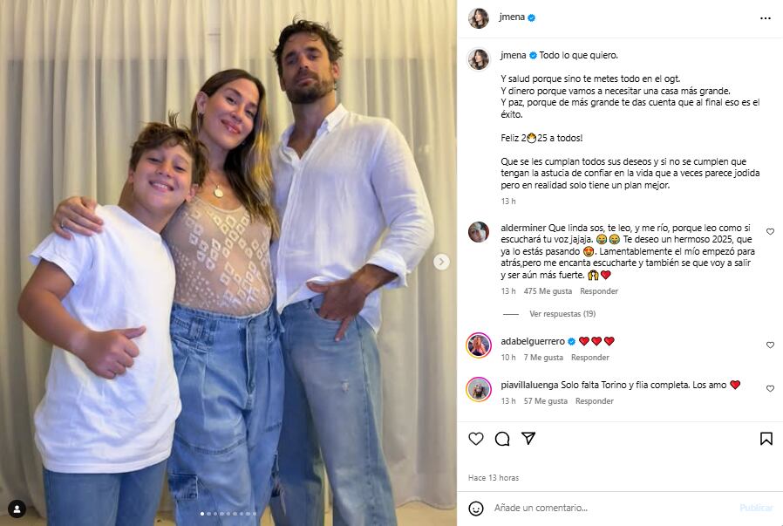Show tagged people icon on the photo

[17, 509]
